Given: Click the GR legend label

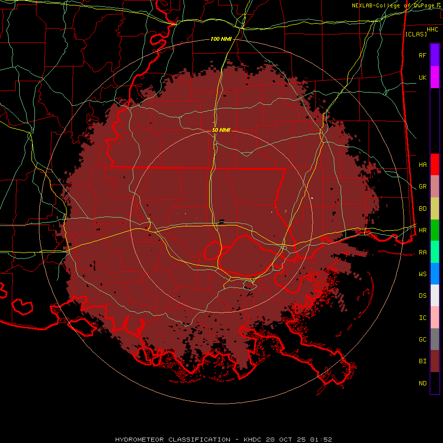Looking at the screenshot, I should coord(422,187).
